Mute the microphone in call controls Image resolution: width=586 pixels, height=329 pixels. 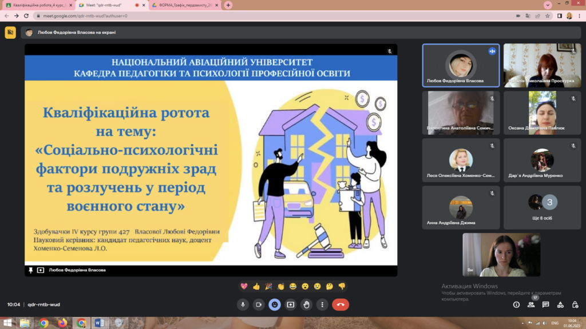(243, 304)
